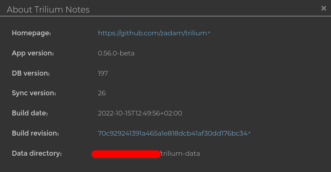The height and width of the screenshot is (172, 331).
Task: Click the DB version value 197
Action: [103, 73]
